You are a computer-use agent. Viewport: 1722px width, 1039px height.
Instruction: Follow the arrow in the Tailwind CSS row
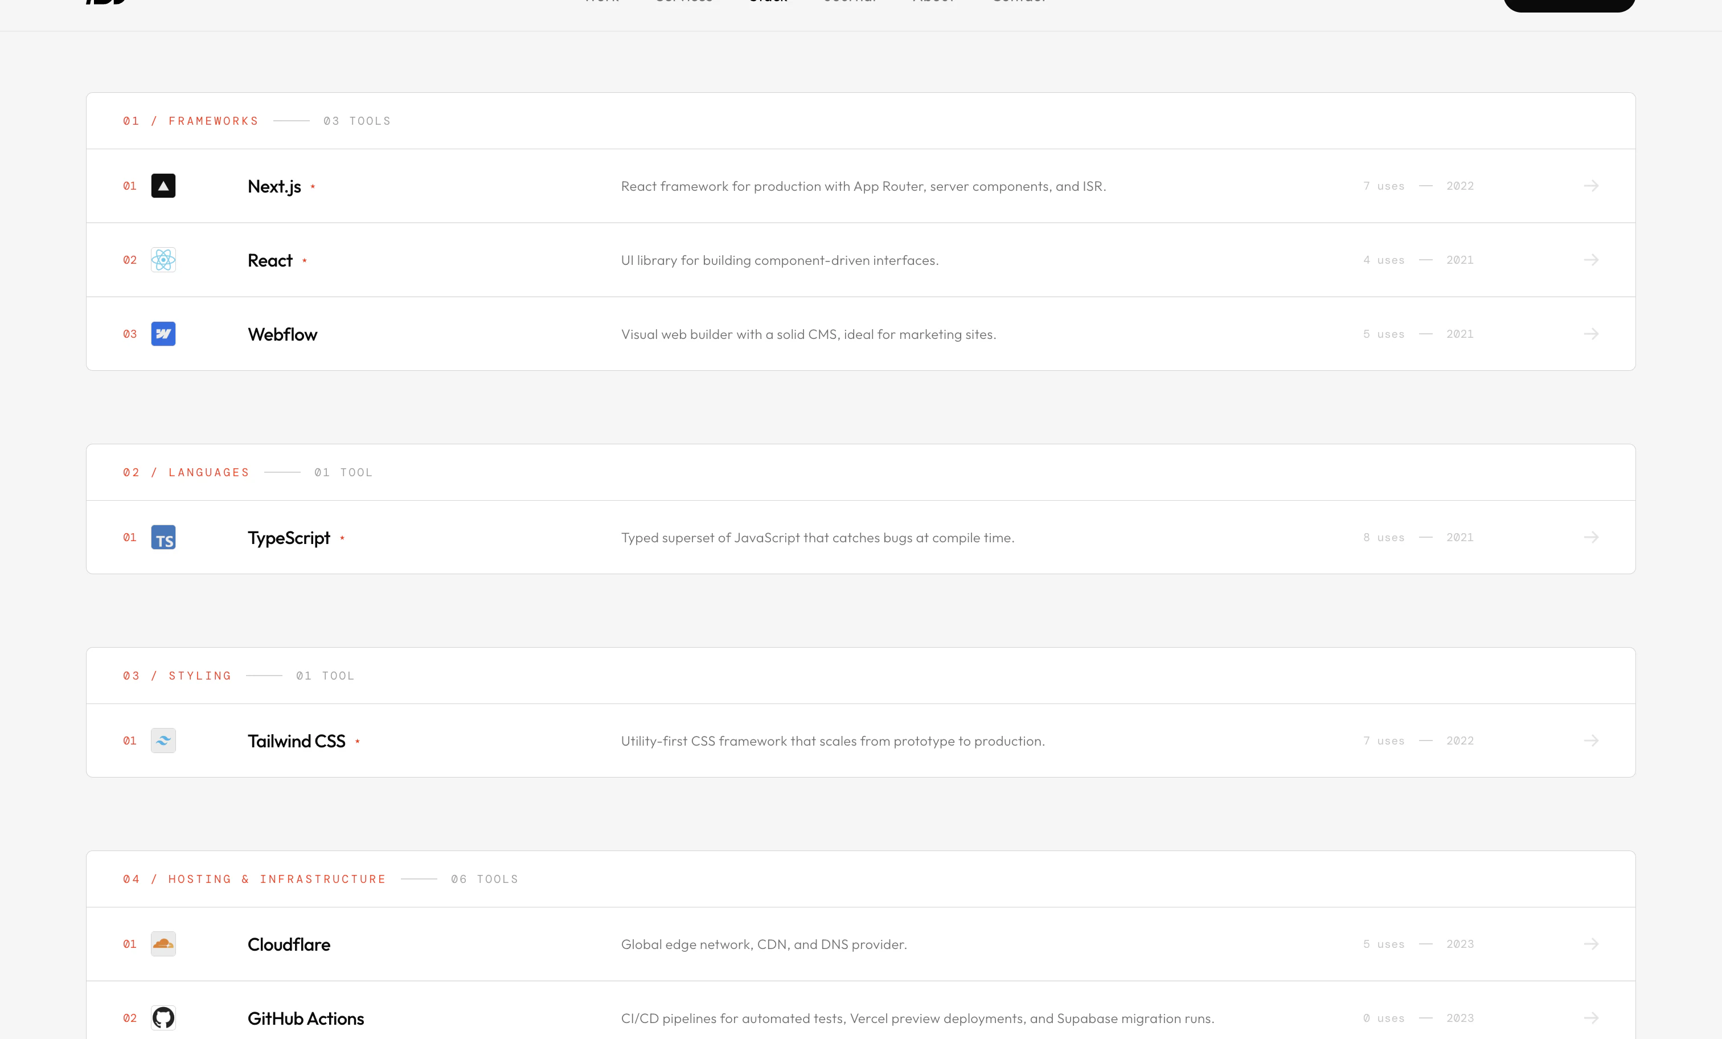point(1591,741)
